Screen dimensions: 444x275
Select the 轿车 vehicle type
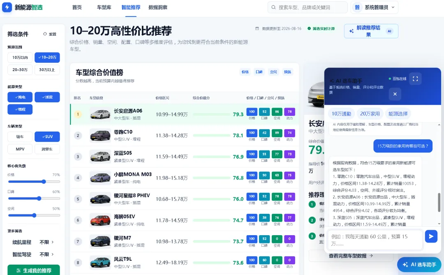tap(20, 136)
